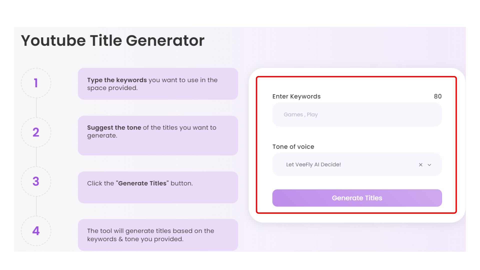Click the step 4 number circle
Image resolution: width=480 pixels, height=270 pixels.
click(x=36, y=231)
